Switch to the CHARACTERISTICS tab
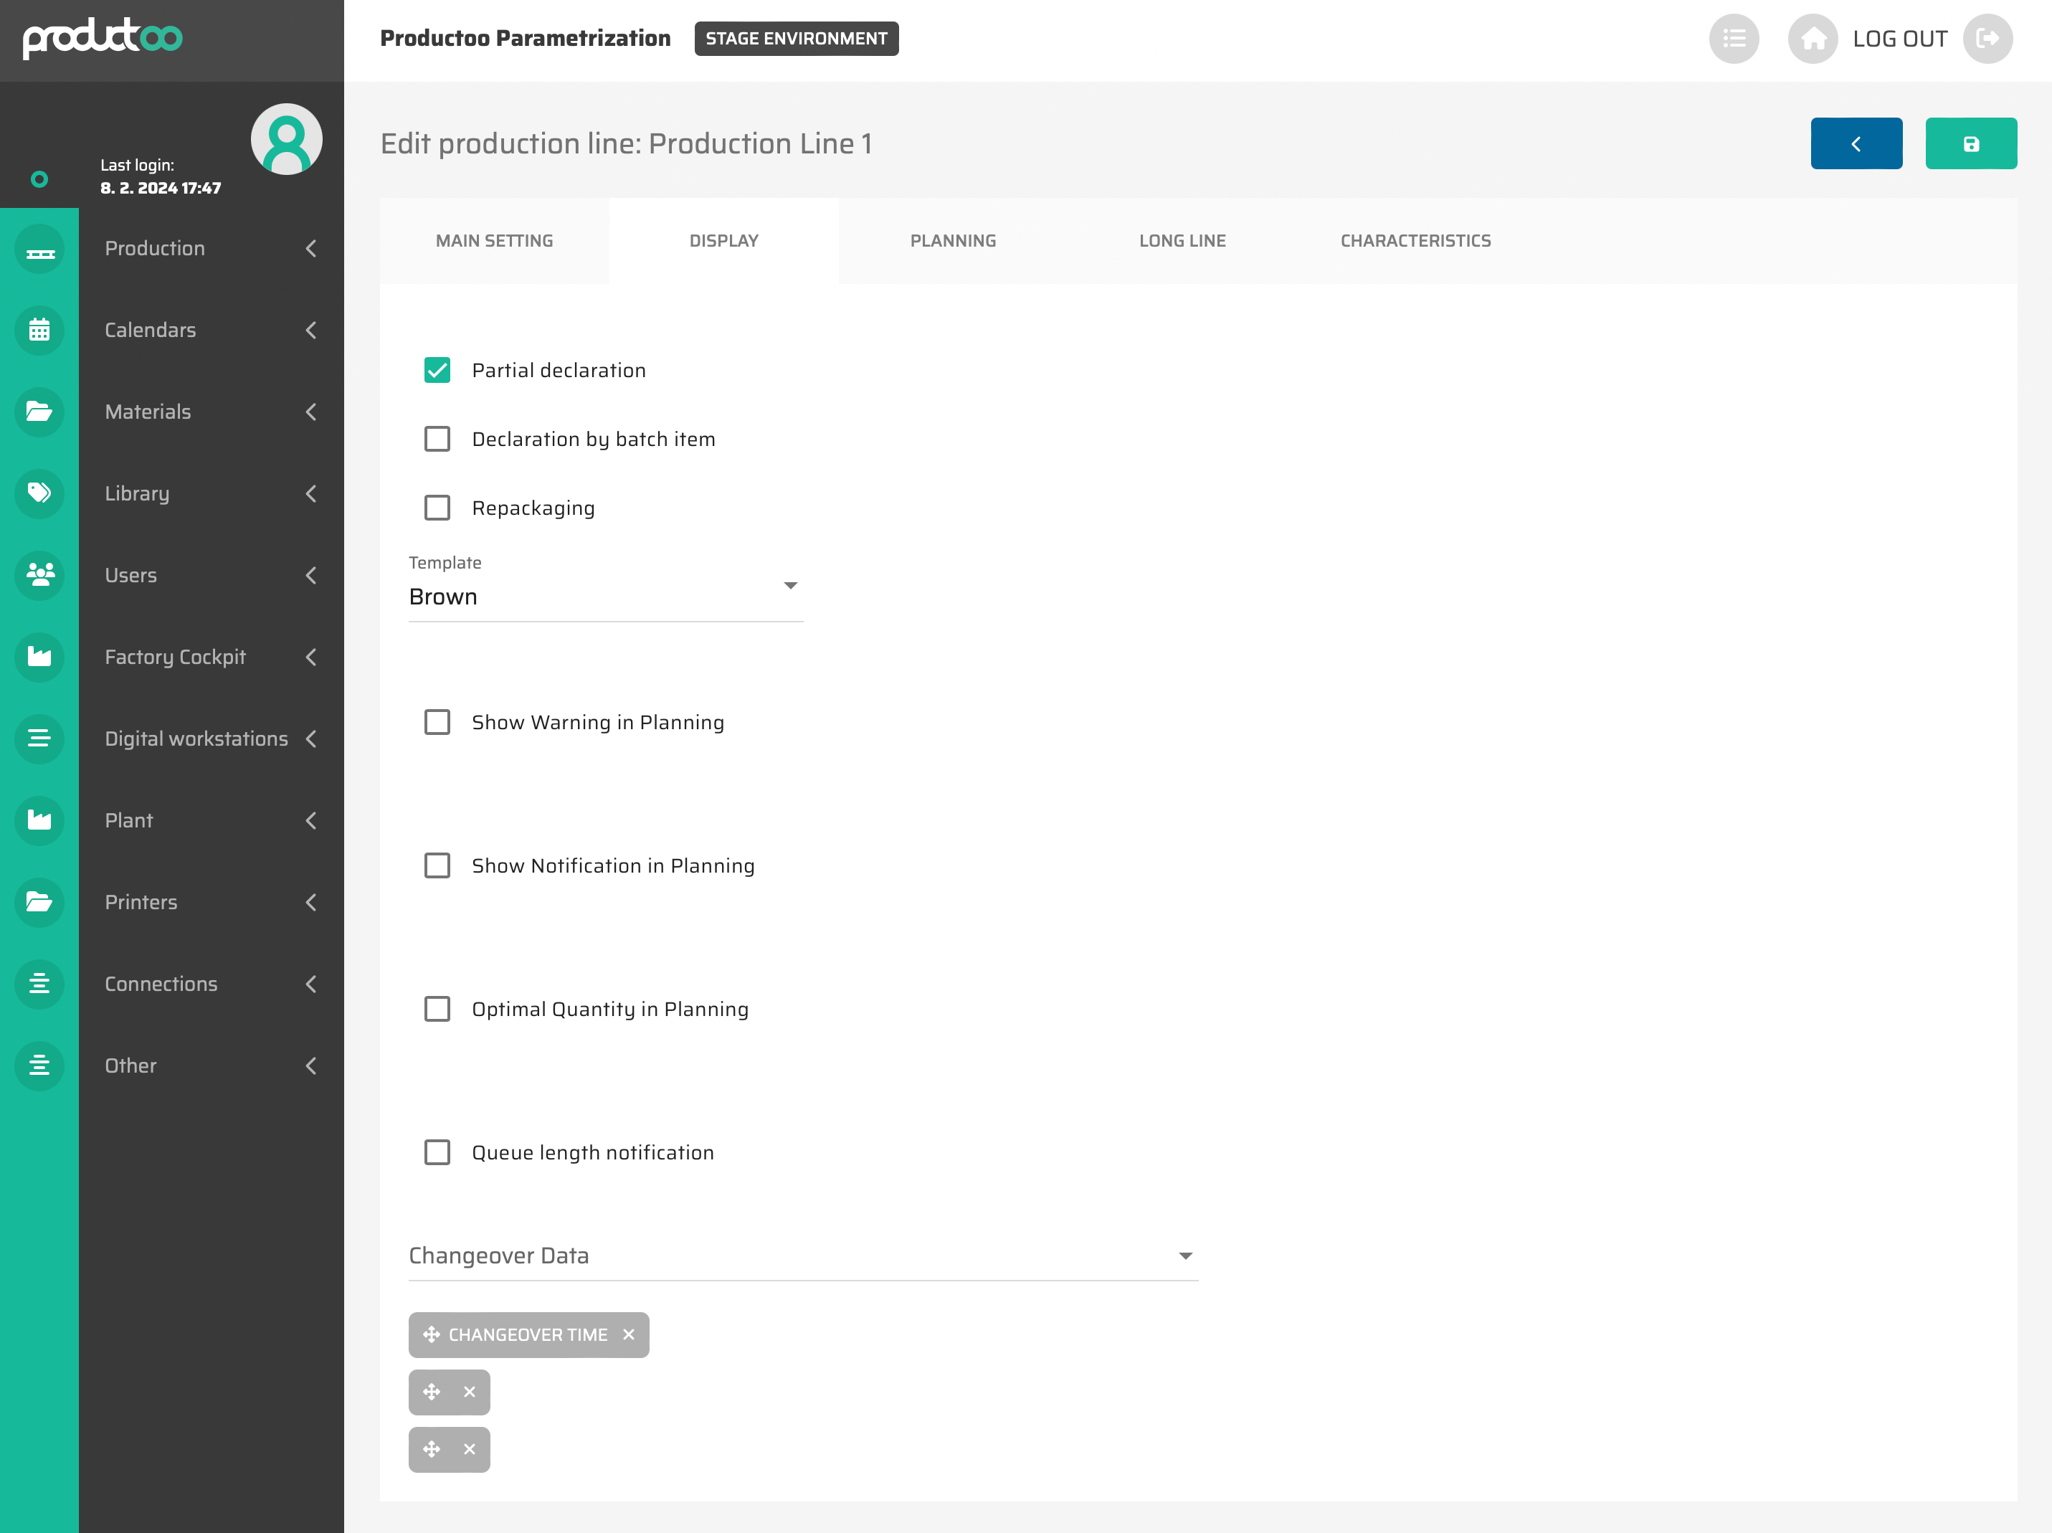The width and height of the screenshot is (2052, 1533). 1415,241
